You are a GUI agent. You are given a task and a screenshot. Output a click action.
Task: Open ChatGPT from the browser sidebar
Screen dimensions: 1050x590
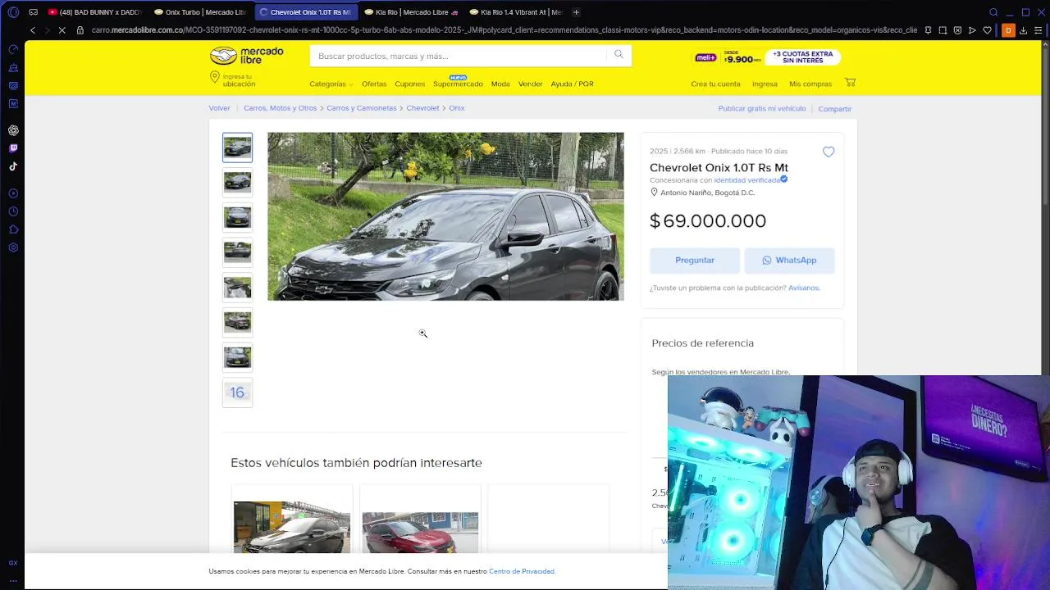pyautogui.click(x=13, y=130)
